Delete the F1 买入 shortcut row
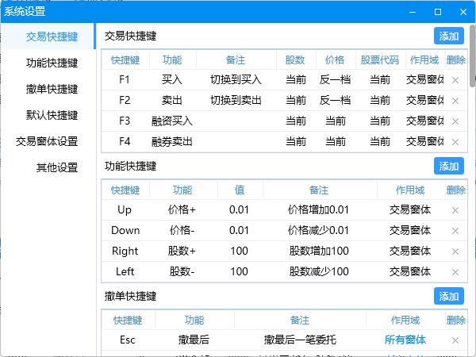The image size is (476, 357). 455,80
